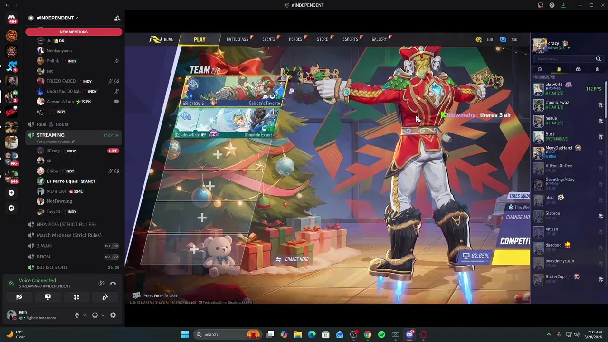Expand headphone output options chevron

103,315
